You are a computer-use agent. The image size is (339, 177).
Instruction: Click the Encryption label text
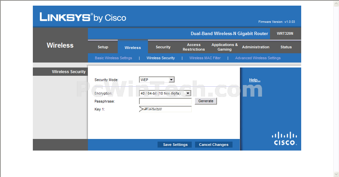103,93
